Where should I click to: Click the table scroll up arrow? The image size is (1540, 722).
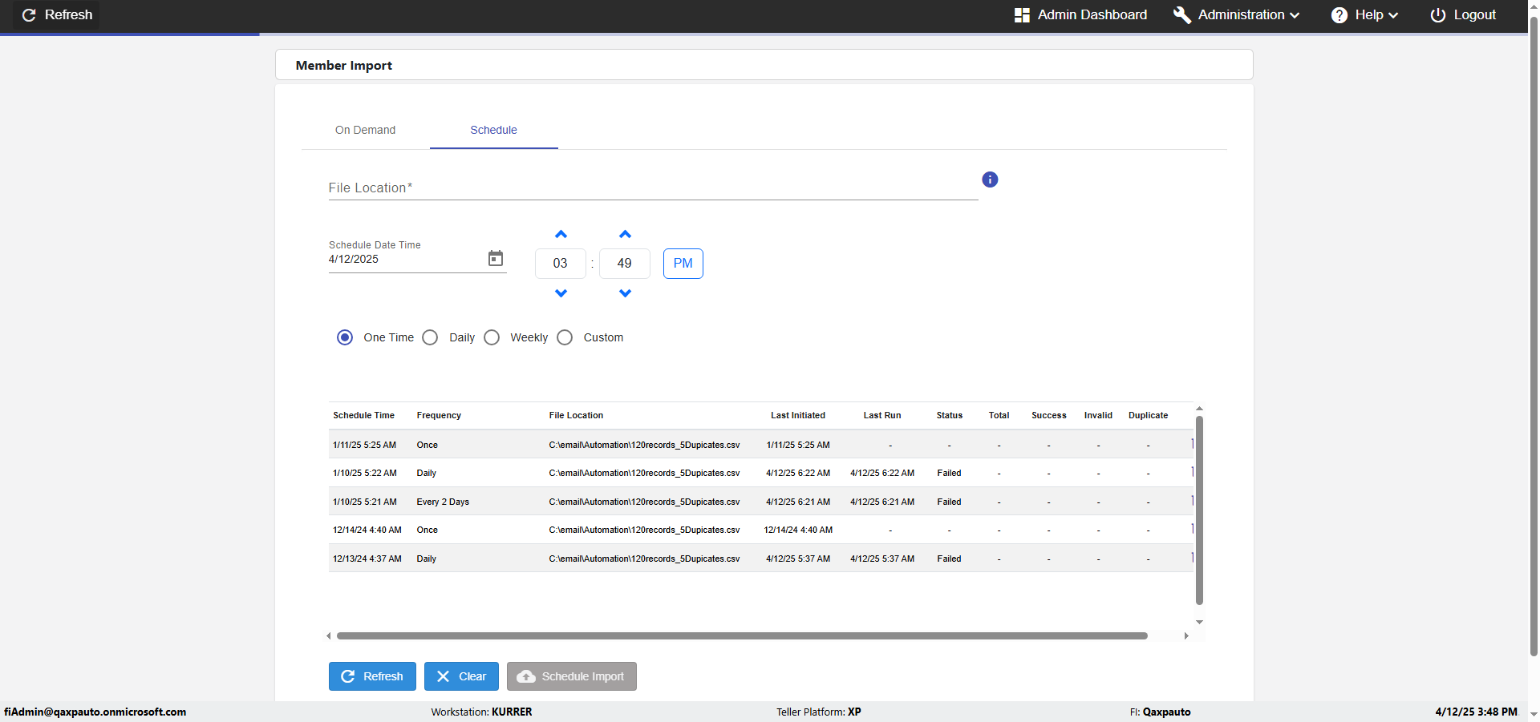point(1199,409)
